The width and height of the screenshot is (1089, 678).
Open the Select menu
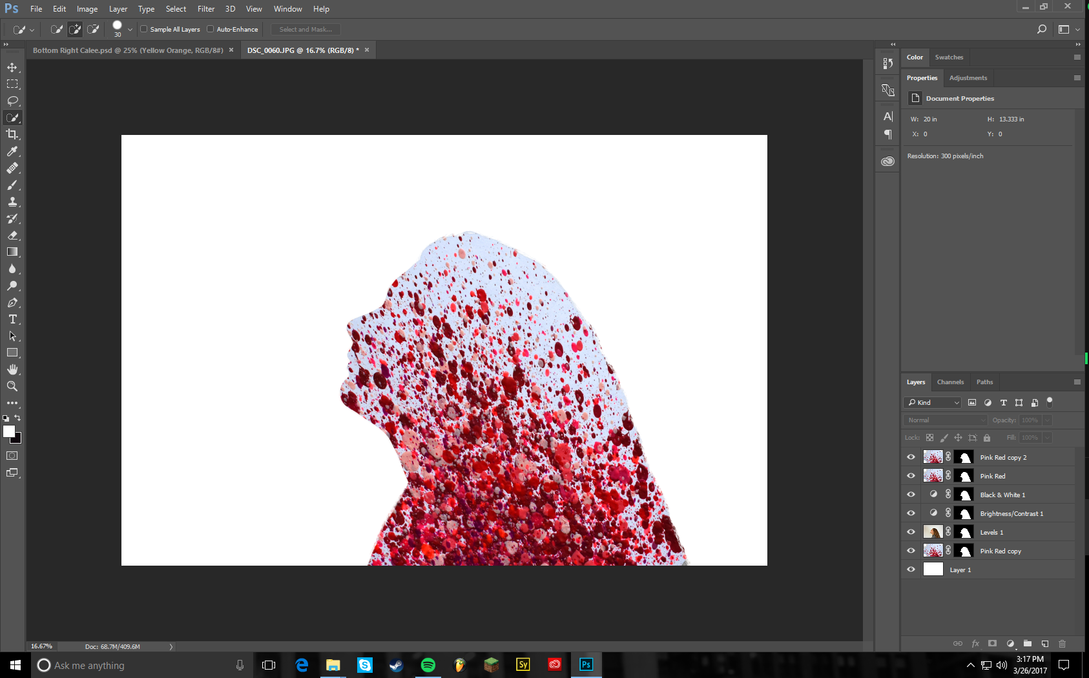pyautogui.click(x=176, y=9)
